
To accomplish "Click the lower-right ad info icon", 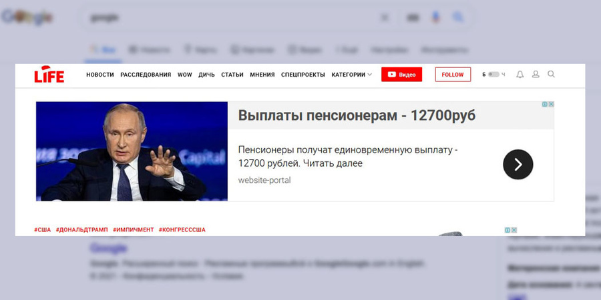I will coord(508,230).
